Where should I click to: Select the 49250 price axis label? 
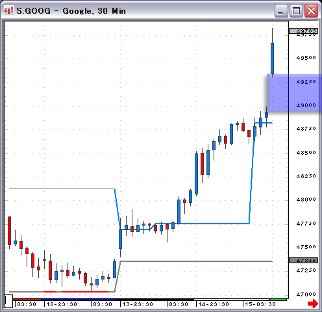[x=306, y=82]
